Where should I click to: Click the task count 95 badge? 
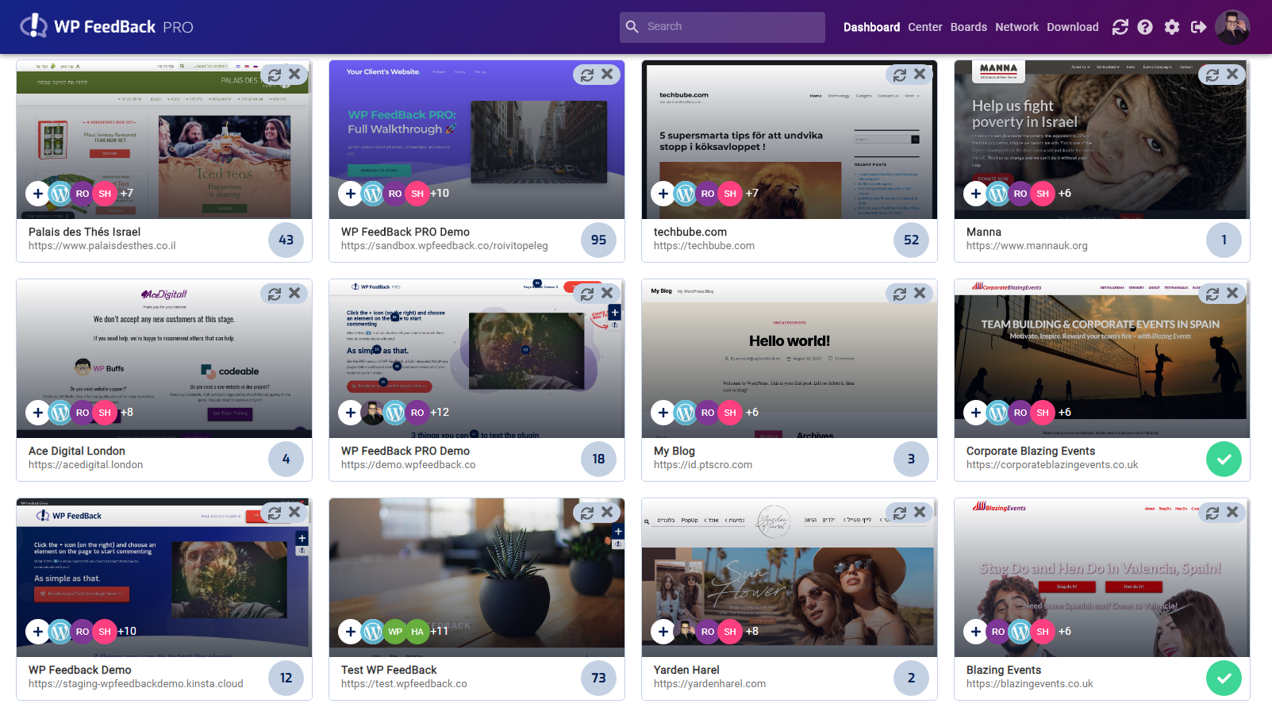click(x=598, y=240)
